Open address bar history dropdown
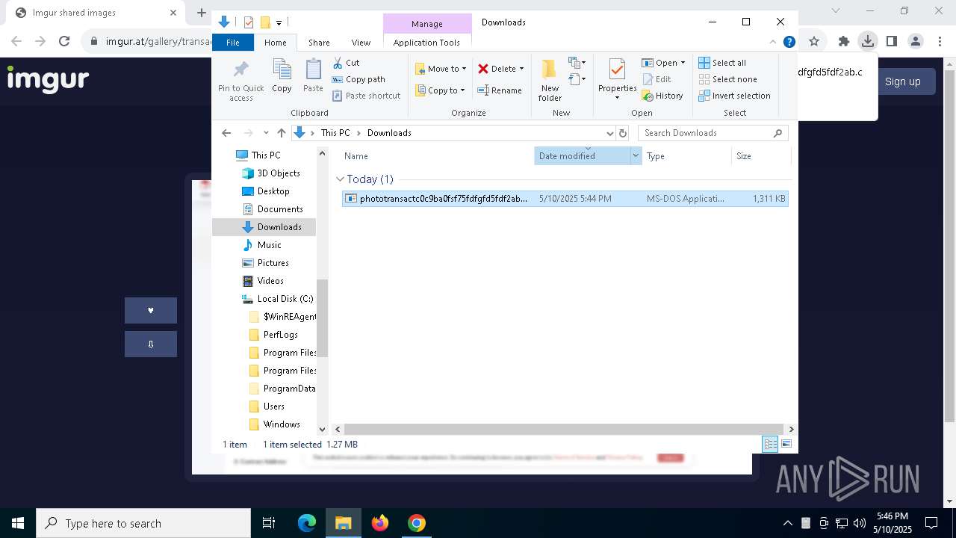The image size is (956, 538). [x=609, y=133]
